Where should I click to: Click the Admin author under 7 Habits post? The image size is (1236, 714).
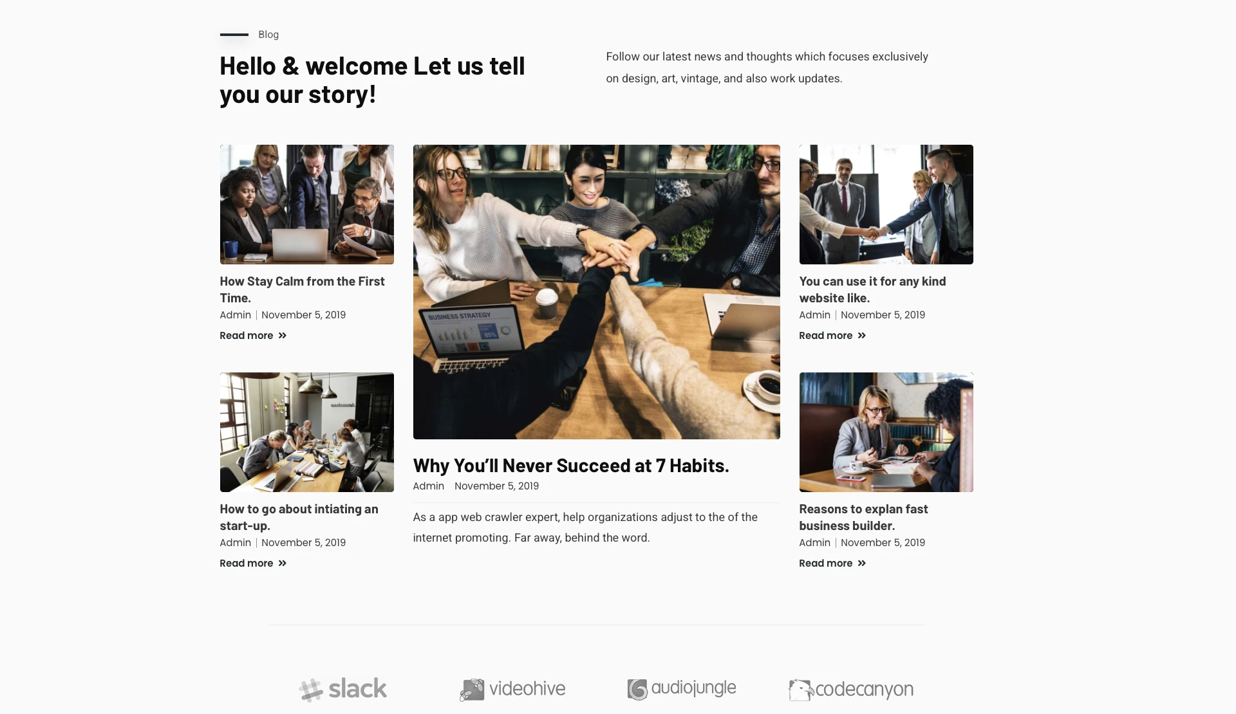(428, 486)
